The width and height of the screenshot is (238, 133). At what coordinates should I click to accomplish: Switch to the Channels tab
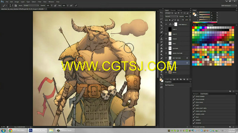point(173,10)
